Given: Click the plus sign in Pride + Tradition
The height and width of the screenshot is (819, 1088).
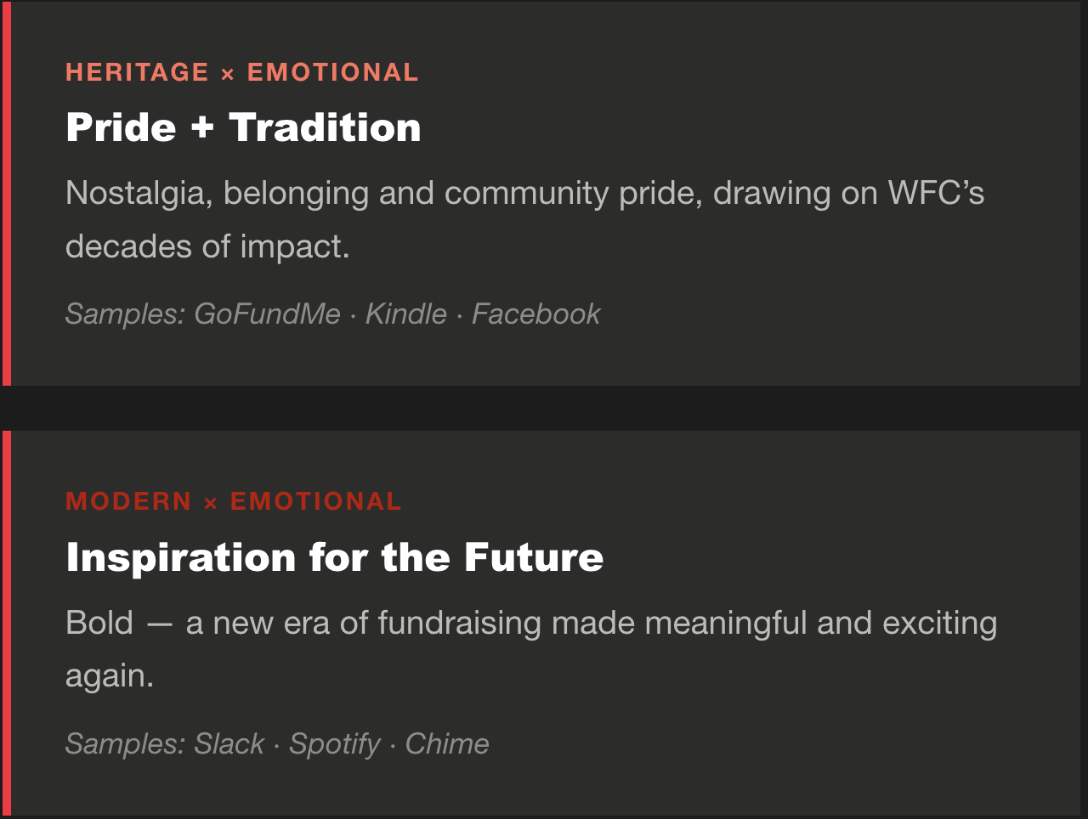Looking at the screenshot, I should pos(202,128).
